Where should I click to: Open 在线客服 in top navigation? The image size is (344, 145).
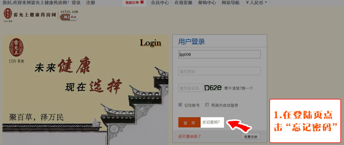[183, 3]
